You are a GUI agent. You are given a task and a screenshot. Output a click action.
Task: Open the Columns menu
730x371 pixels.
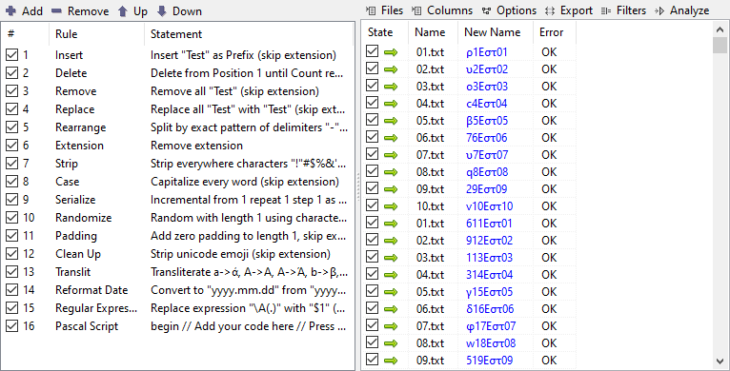pos(443,10)
